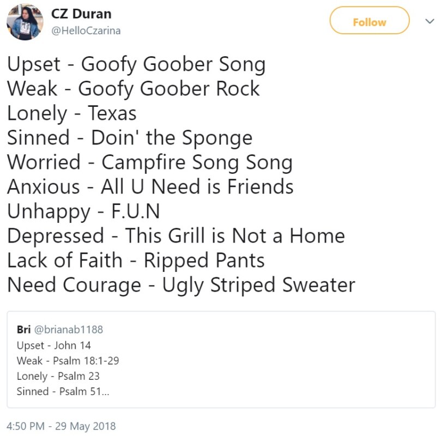441x436 pixels.
Task: Open the CZ Duran display name link
Action: click(81, 14)
